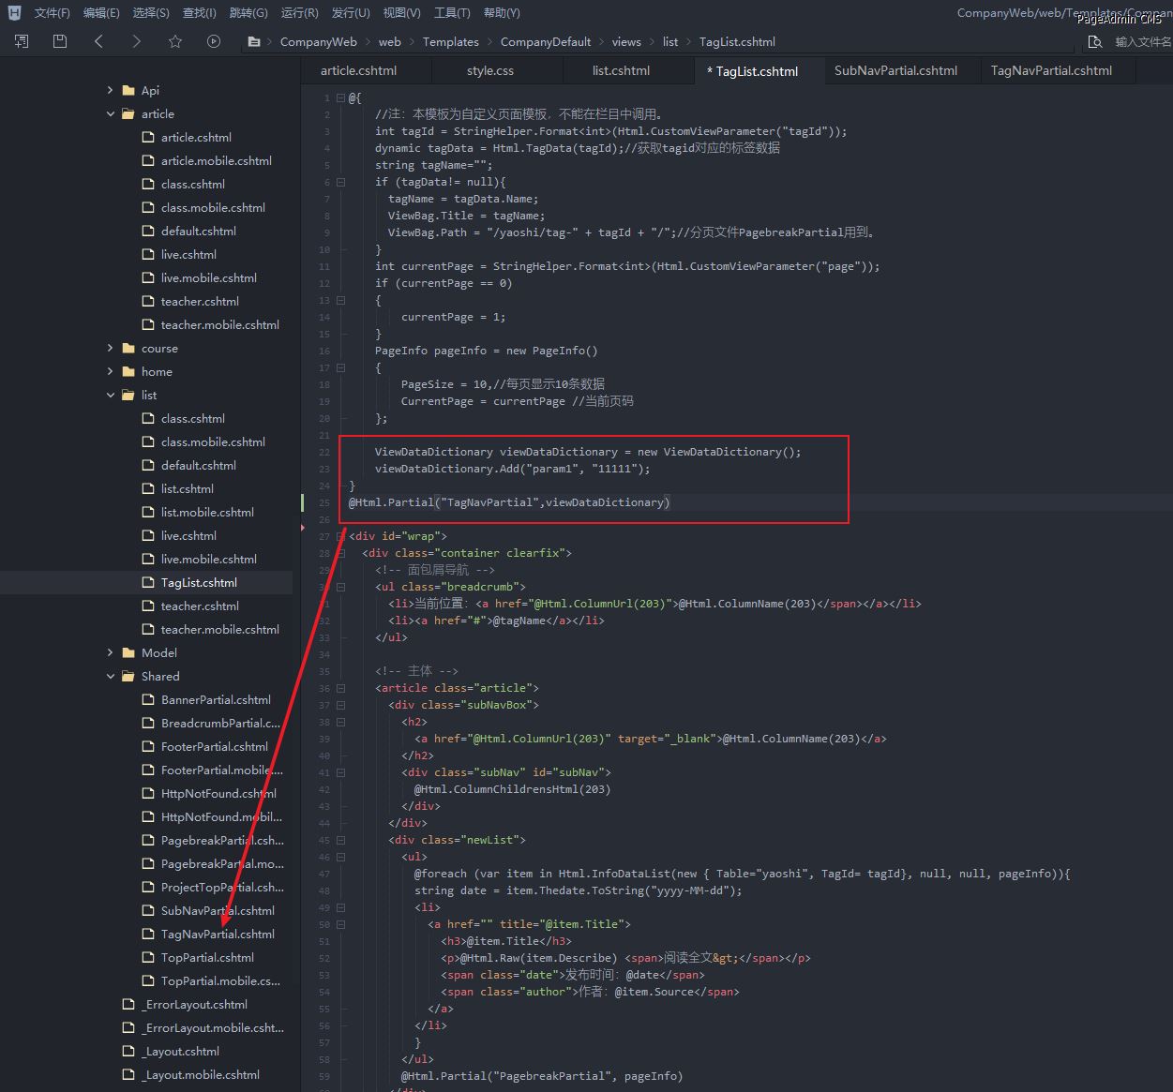Open the 运行(R) menu
1173x1092 pixels.
tap(299, 13)
